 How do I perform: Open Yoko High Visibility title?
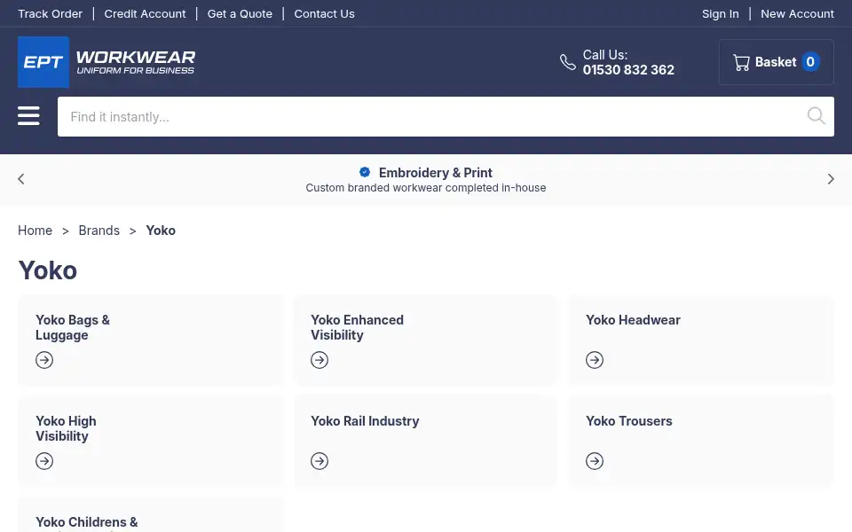point(66,428)
